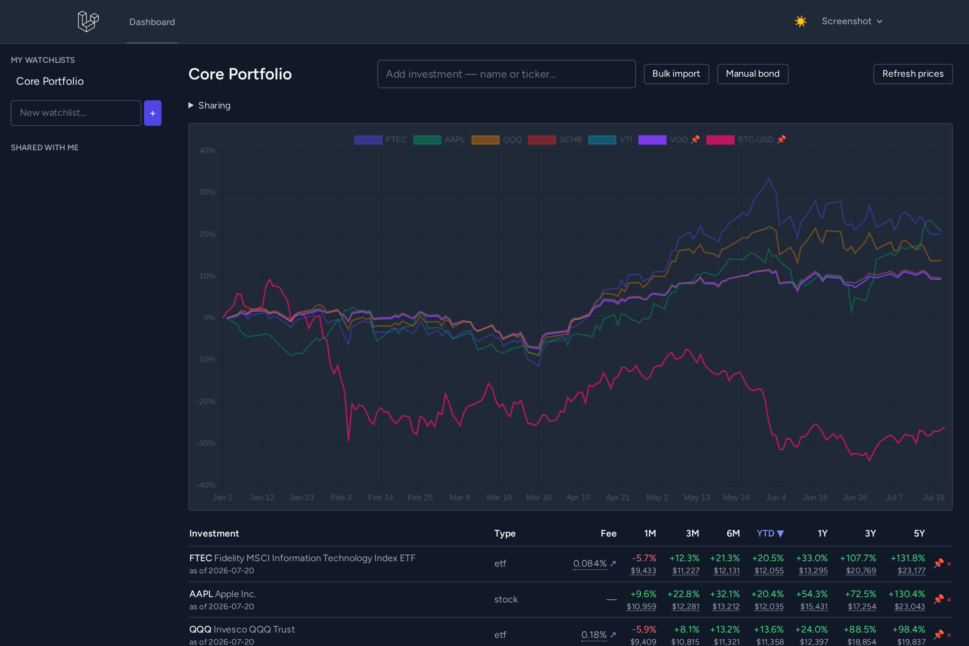Screen dimensions: 969x646
Task: Remove the AAPL row with x
Action: click(949, 600)
